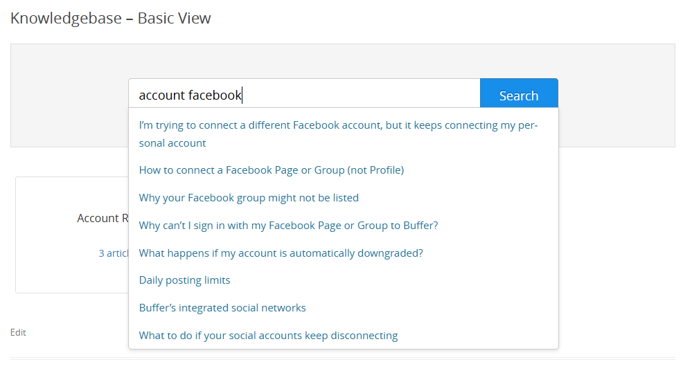
Task: Open the "Account R…" category title
Action: (103, 218)
